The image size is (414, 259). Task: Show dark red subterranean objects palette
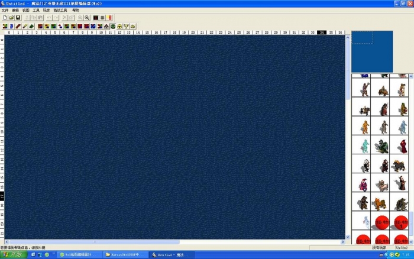tap(80, 26)
